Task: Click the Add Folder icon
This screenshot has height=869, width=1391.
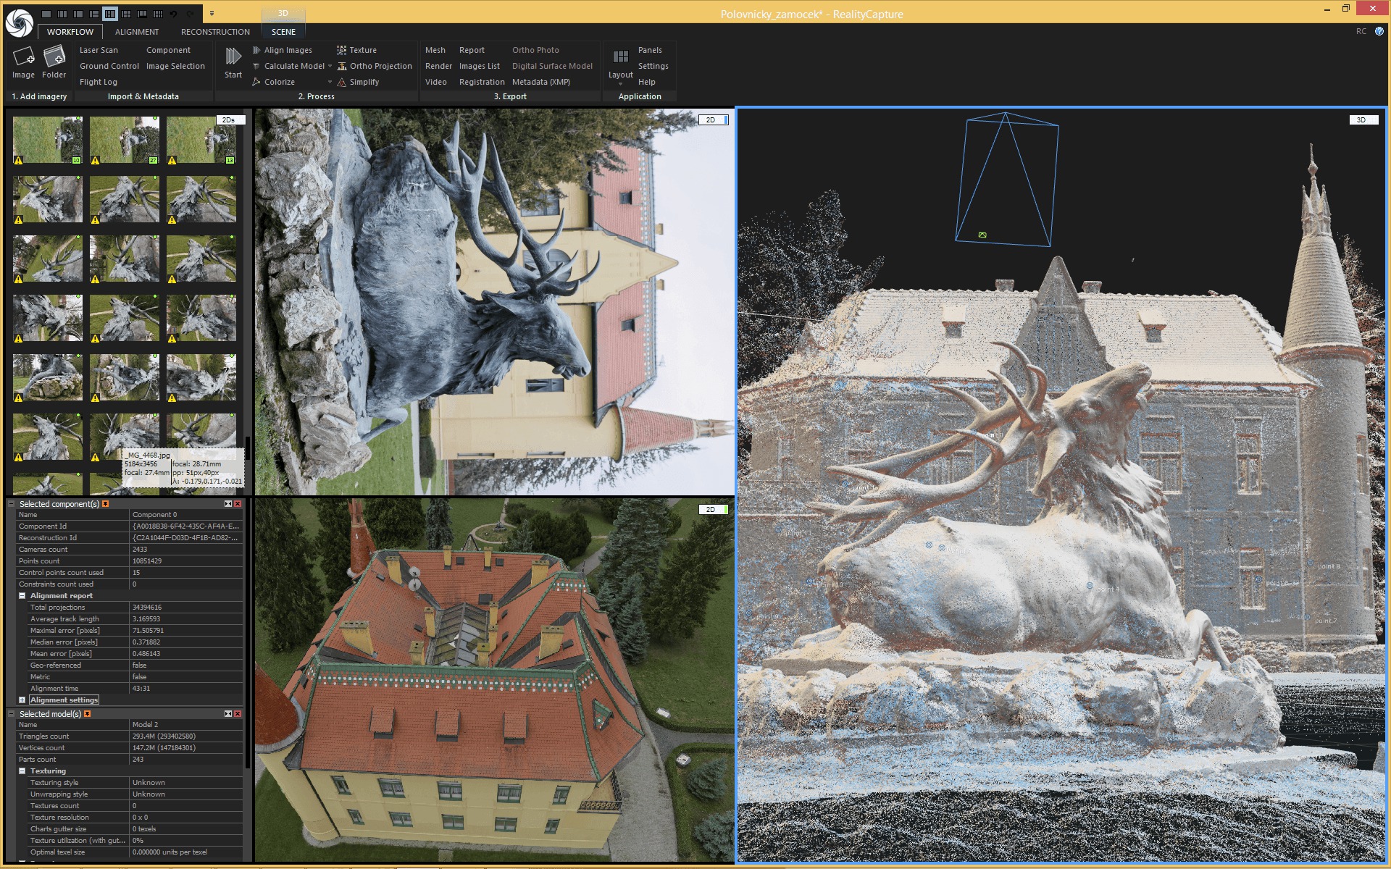Action: point(54,56)
